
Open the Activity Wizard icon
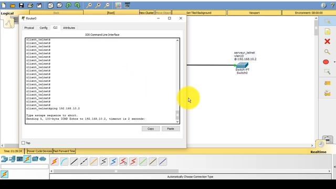(39, 5)
